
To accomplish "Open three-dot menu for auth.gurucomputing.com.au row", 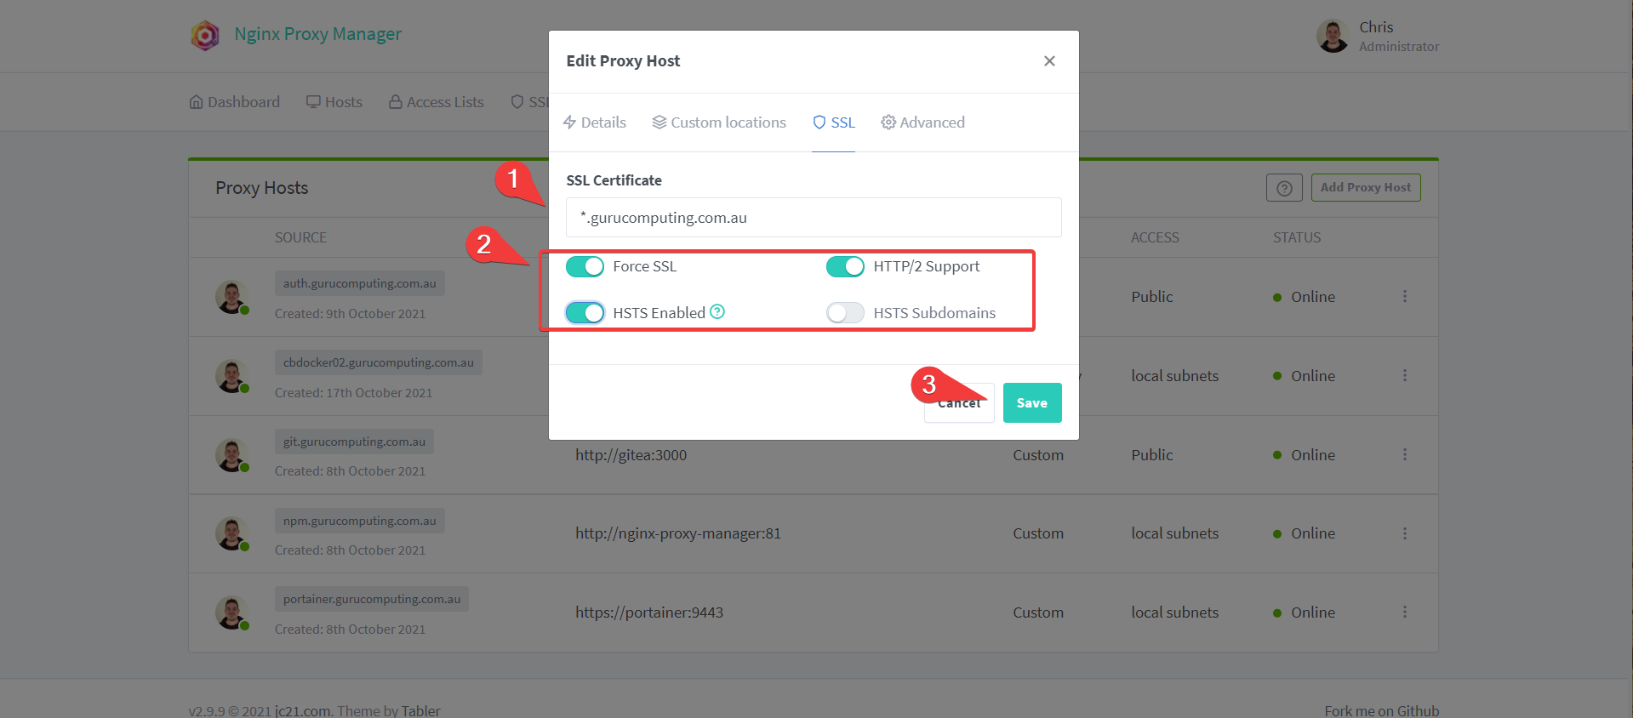I will pyautogui.click(x=1405, y=296).
